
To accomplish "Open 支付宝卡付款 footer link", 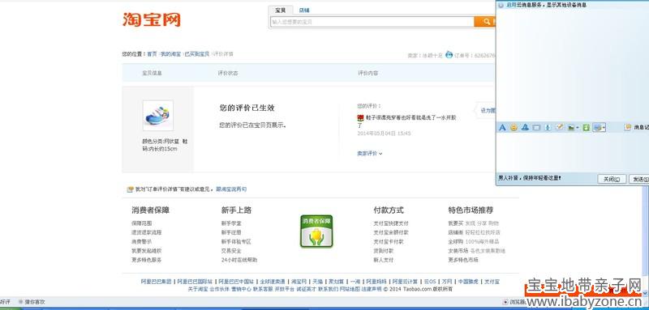I will 389,241.
